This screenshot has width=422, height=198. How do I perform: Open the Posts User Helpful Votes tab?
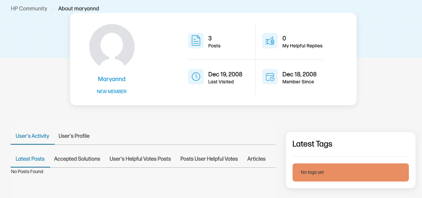point(209,159)
